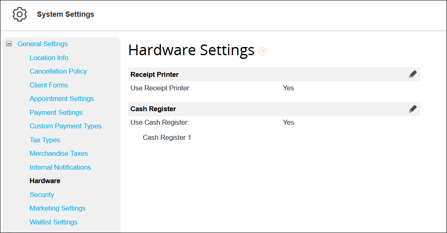Open Cancellation Policy settings
This screenshot has width=447, height=233.
(x=58, y=71)
